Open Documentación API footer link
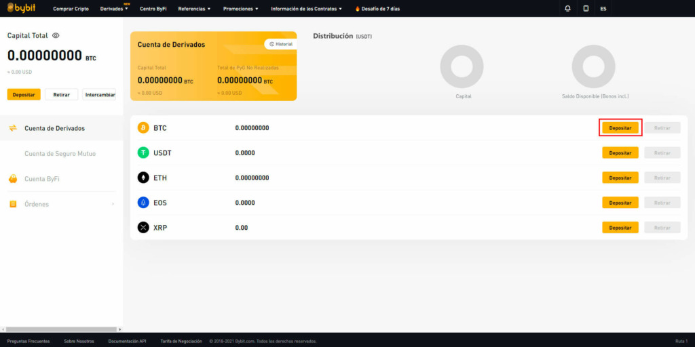 click(127, 341)
